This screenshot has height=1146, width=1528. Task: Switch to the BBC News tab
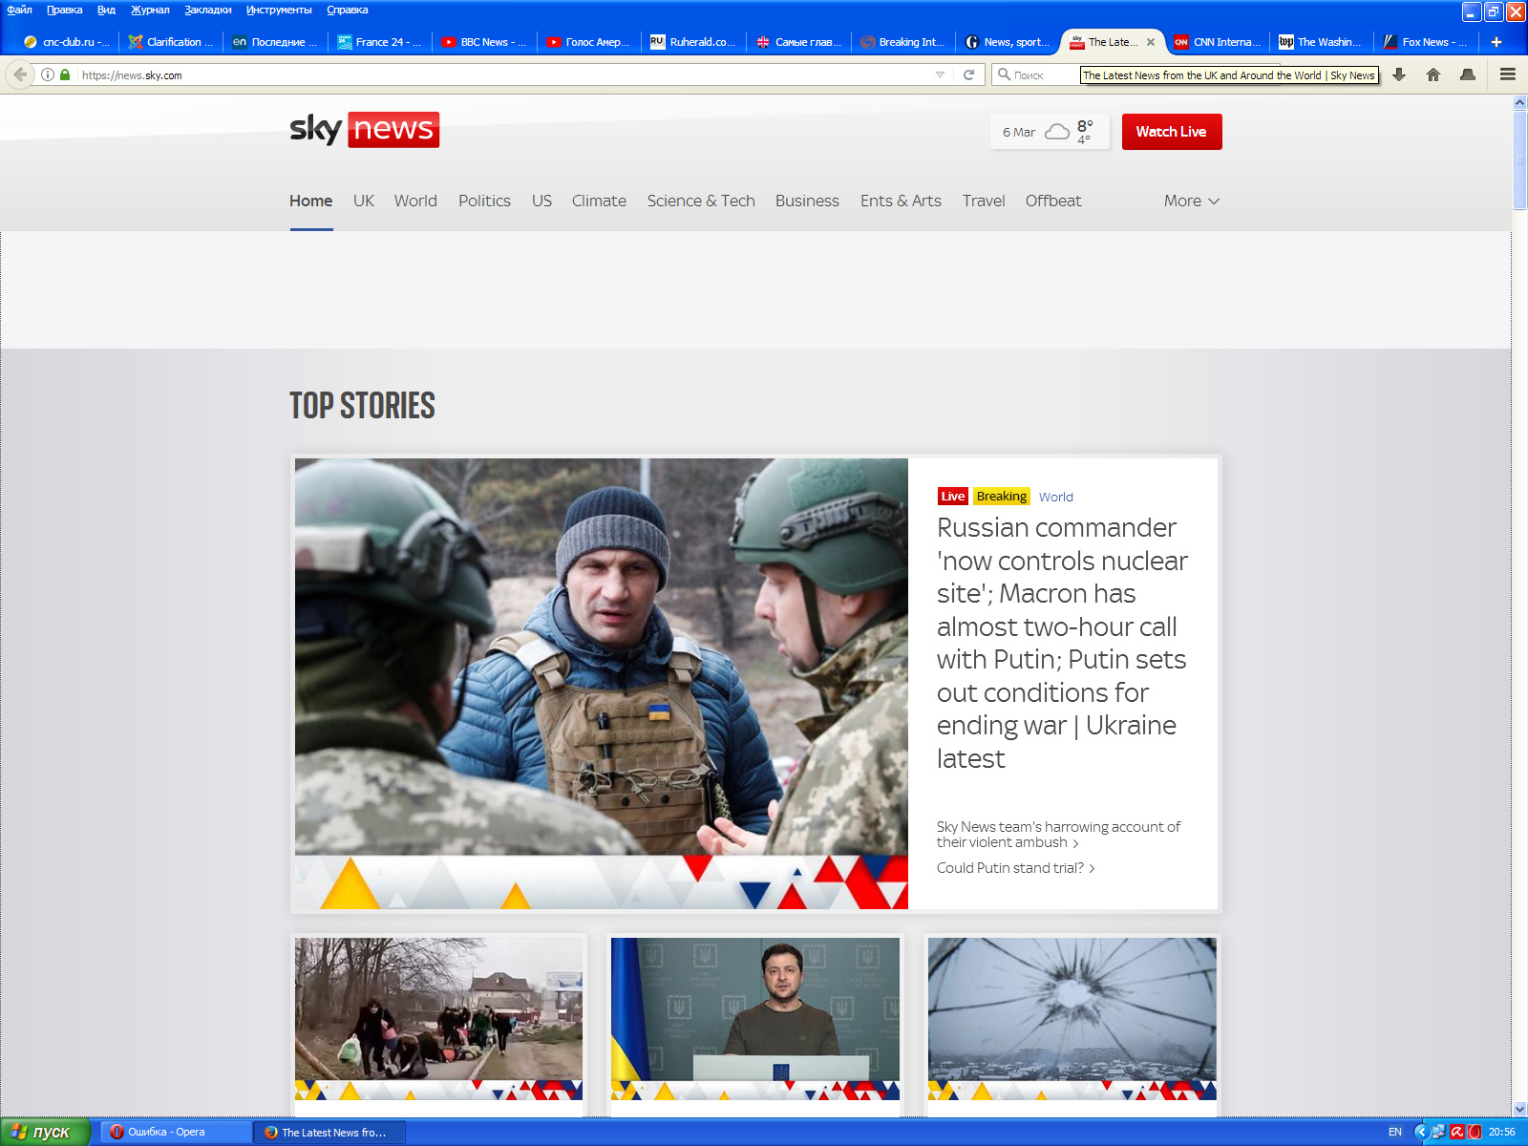click(484, 42)
